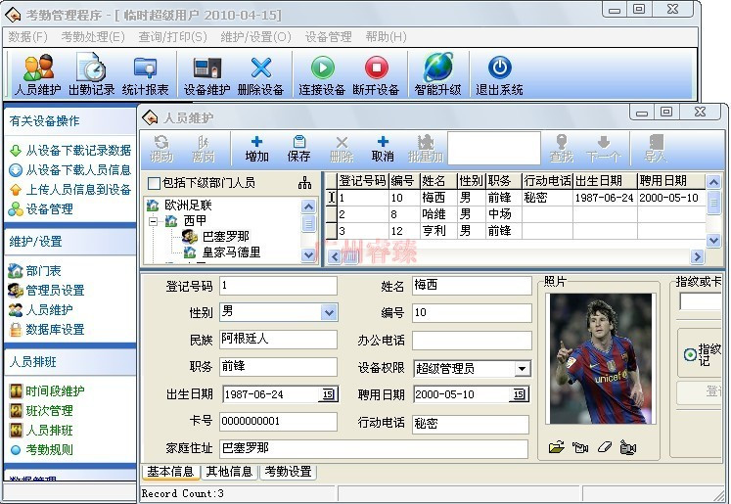Click the 出勤记录 toolbar icon
This screenshot has width=731, height=504.
[91, 74]
